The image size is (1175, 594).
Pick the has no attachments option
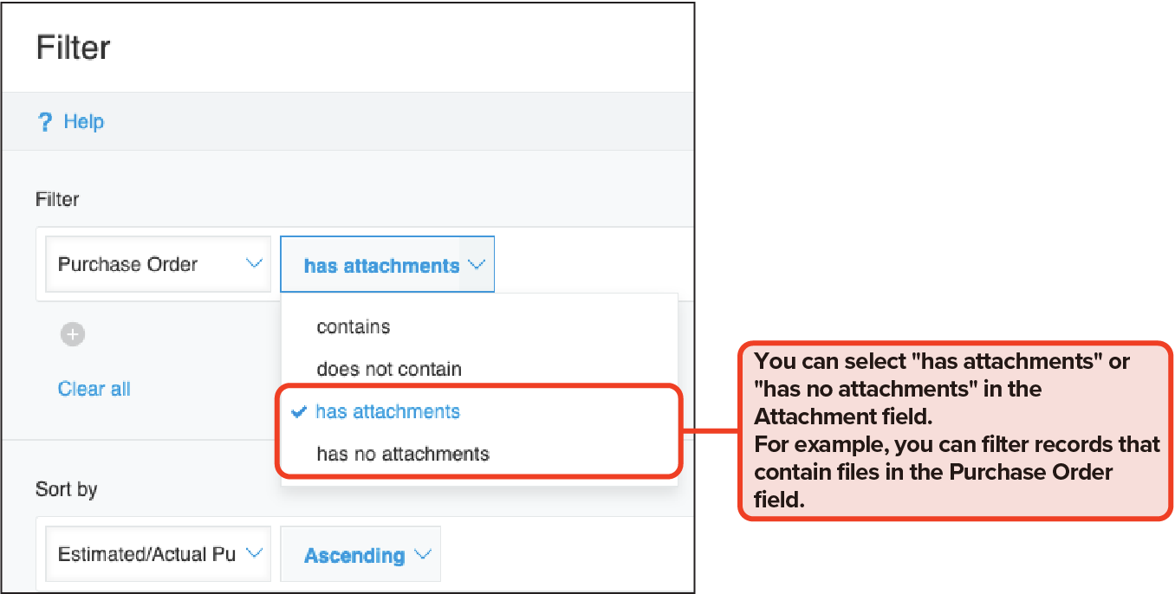click(403, 454)
